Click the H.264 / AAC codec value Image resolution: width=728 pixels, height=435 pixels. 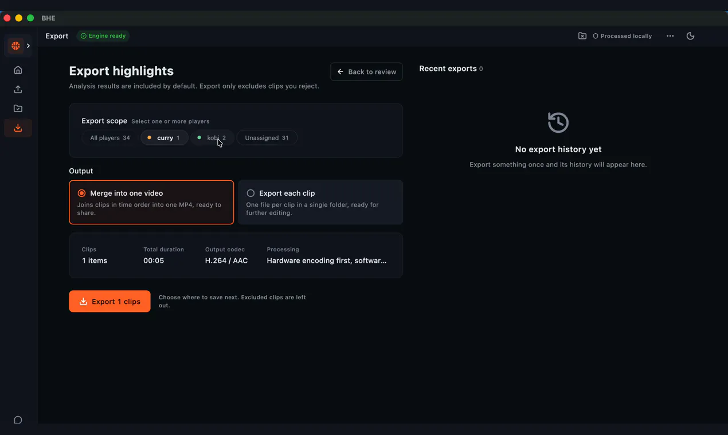point(226,260)
